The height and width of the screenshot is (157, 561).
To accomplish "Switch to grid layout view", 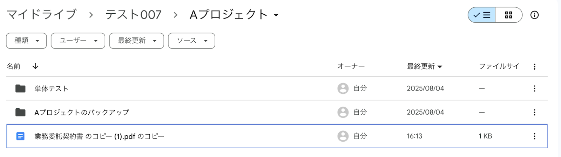I will point(508,15).
